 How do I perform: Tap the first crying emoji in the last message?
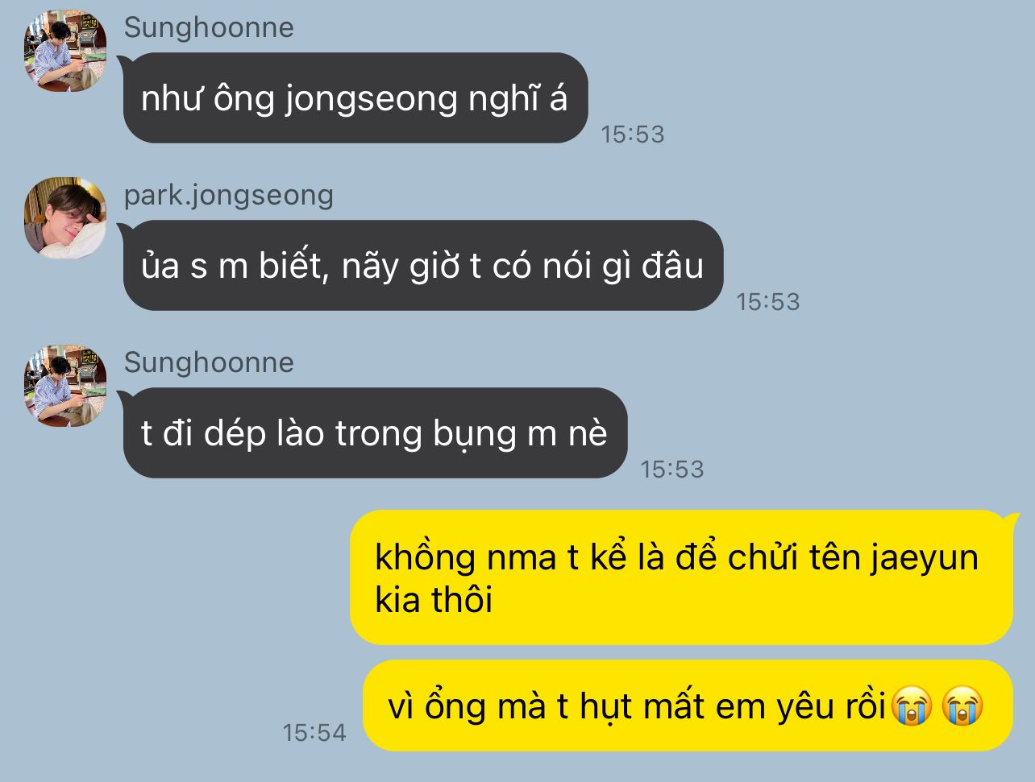click(x=912, y=708)
